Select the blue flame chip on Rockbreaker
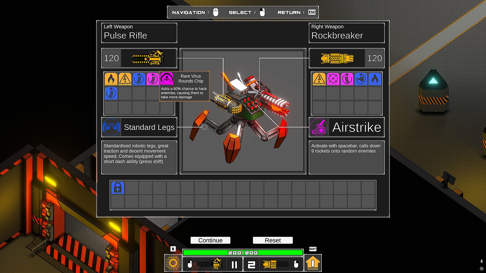The image size is (486, 273). 375,79
